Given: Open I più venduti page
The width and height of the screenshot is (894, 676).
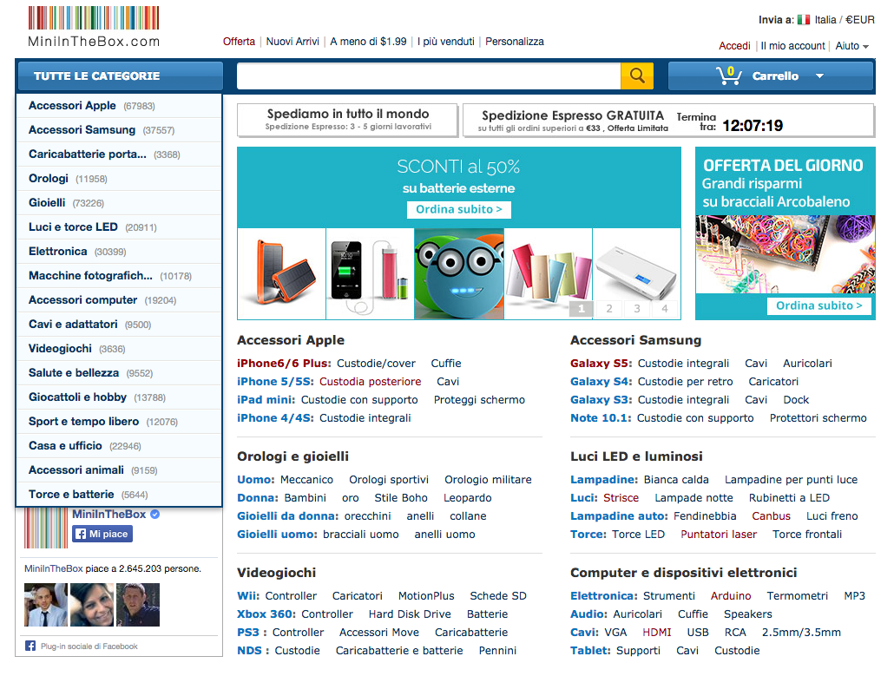Looking at the screenshot, I should (446, 42).
